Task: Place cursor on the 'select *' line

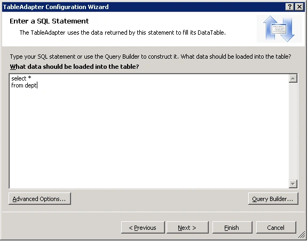Action: click(21, 78)
